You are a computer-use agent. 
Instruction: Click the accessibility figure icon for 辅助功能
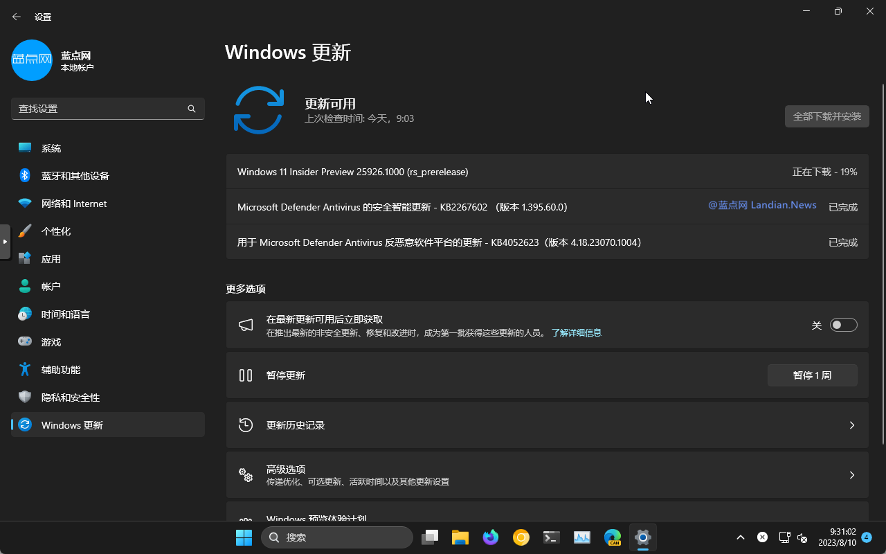click(x=25, y=370)
